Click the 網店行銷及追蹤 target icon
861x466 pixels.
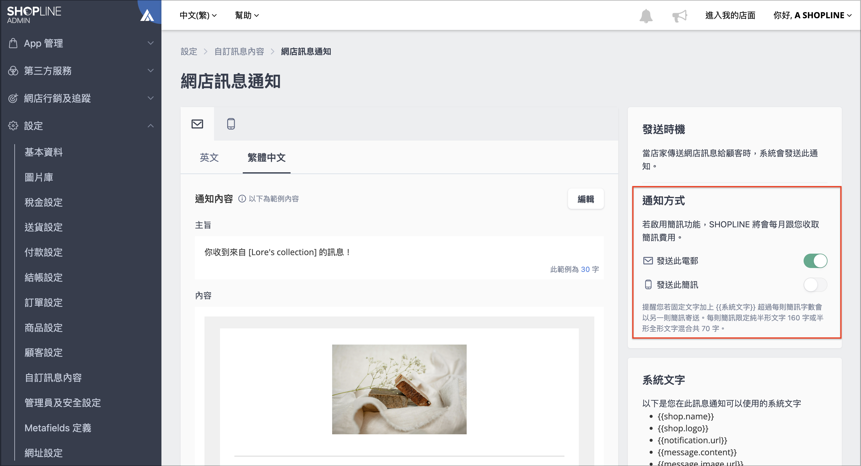coord(13,98)
